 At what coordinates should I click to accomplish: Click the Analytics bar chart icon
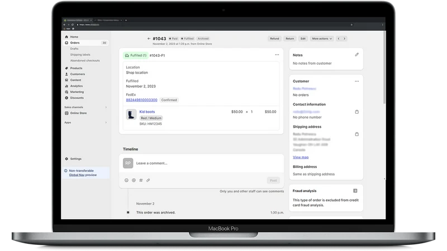point(66,86)
